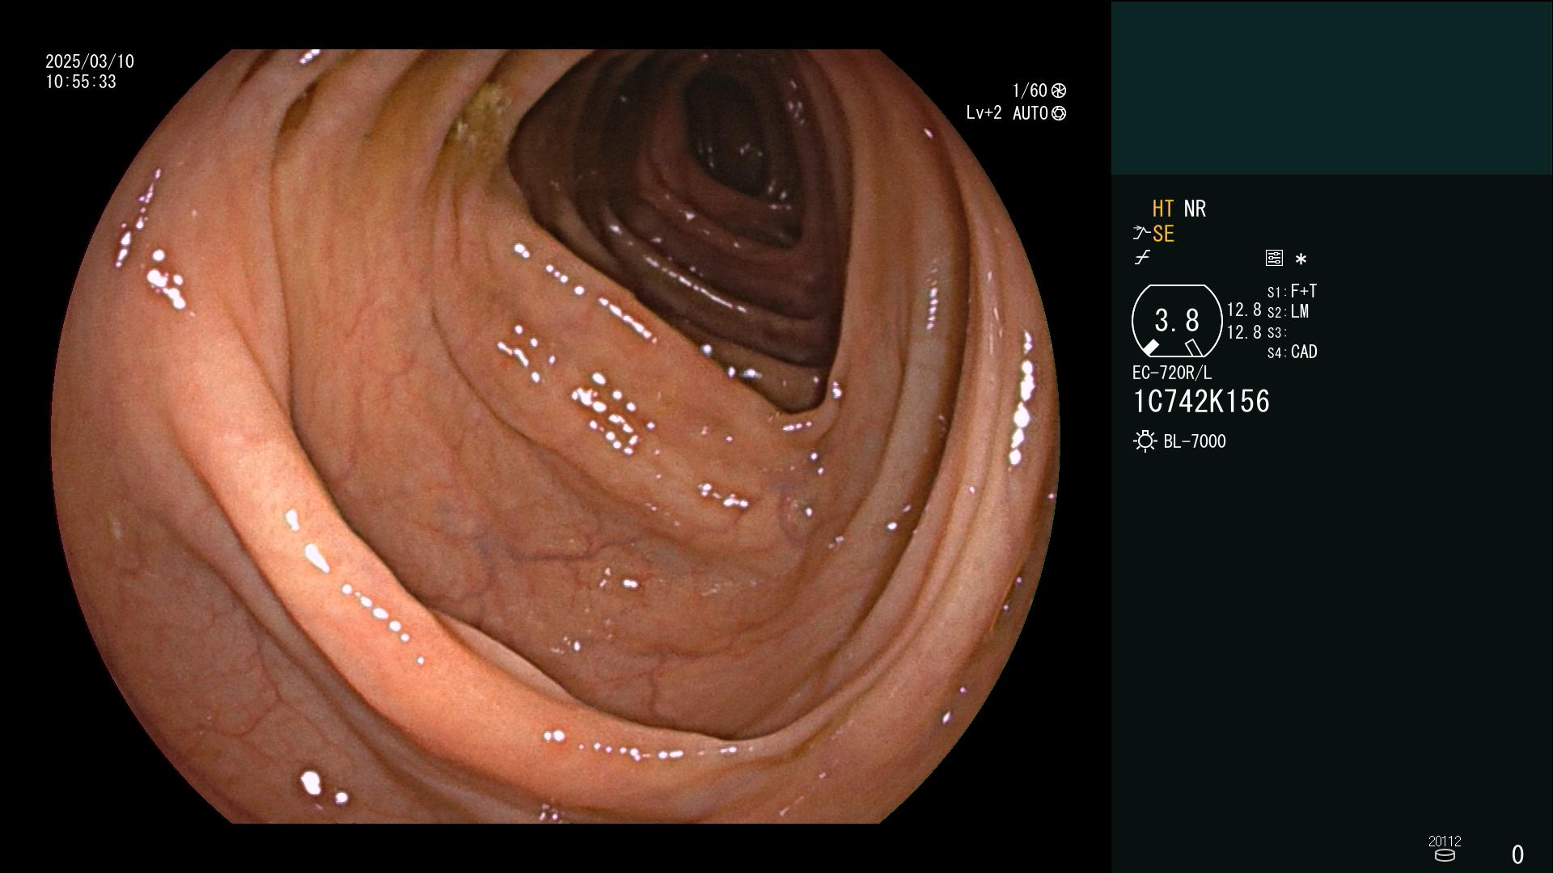The image size is (1553, 873).
Task: Click the light source bulb icon
Action: click(x=1145, y=441)
